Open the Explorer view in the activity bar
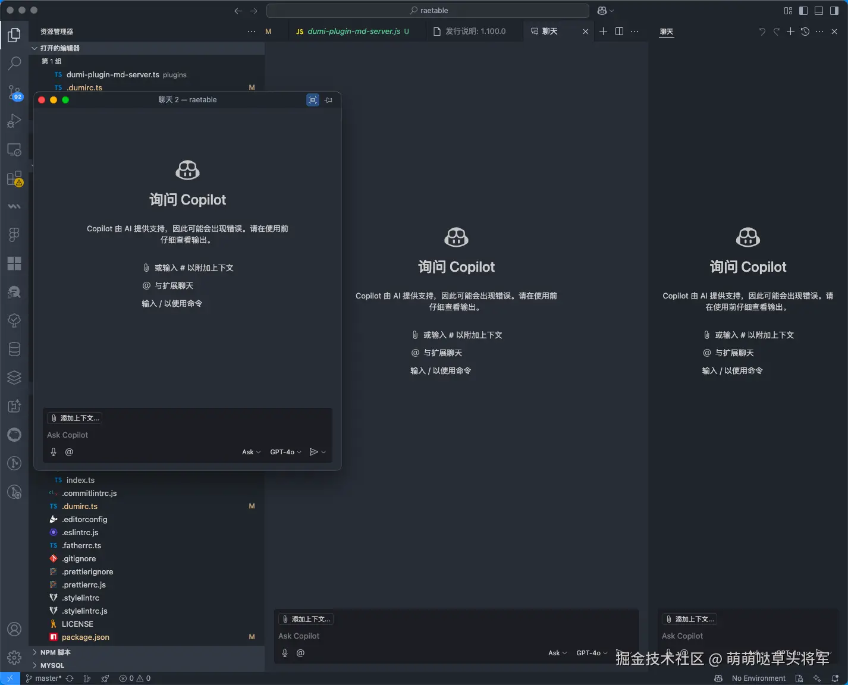The image size is (848, 685). (14, 35)
